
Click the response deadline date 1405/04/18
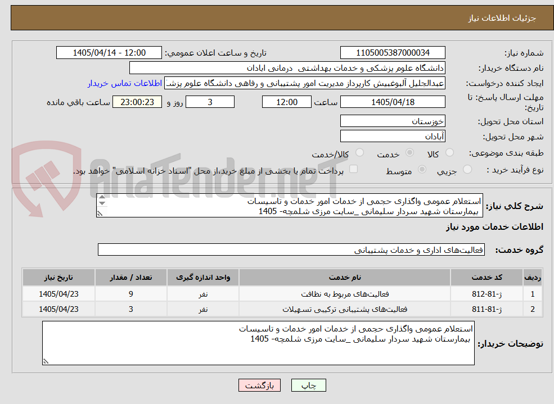393,102
